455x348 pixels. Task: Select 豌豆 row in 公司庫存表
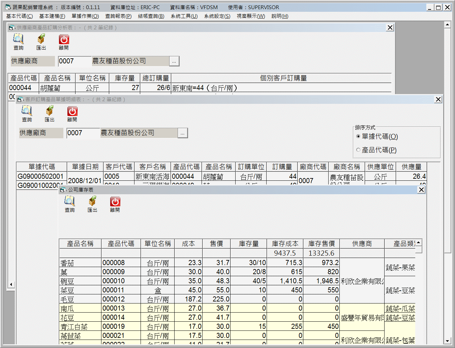tap(237, 281)
